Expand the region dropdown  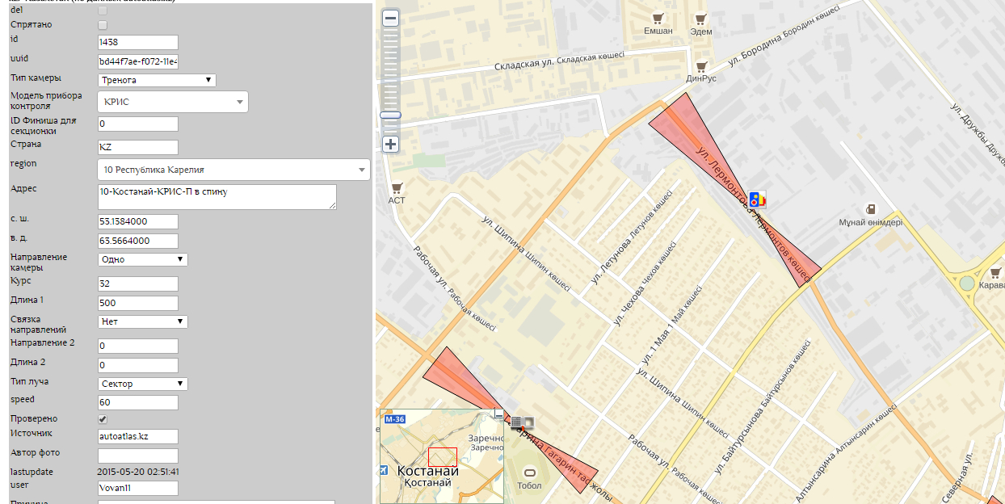[x=233, y=170]
